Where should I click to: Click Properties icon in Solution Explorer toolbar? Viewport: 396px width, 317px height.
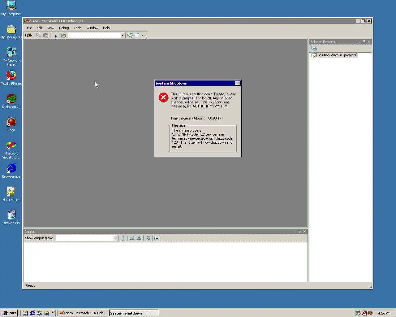[314, 49]
